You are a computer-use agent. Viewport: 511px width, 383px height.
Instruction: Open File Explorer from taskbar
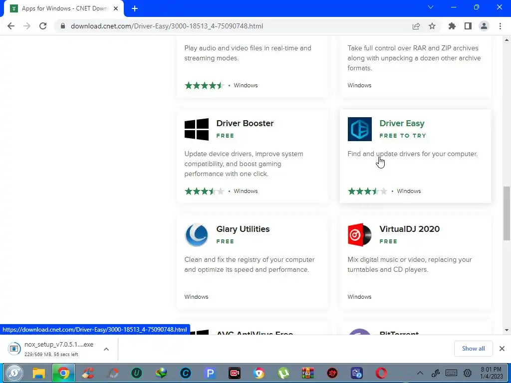pyautogui.click(x=38, y=373)
